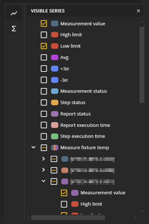Screen dimensions: 149x224
Task: Collapse the Measure fixture temp group
Action: tap(33, 147)
